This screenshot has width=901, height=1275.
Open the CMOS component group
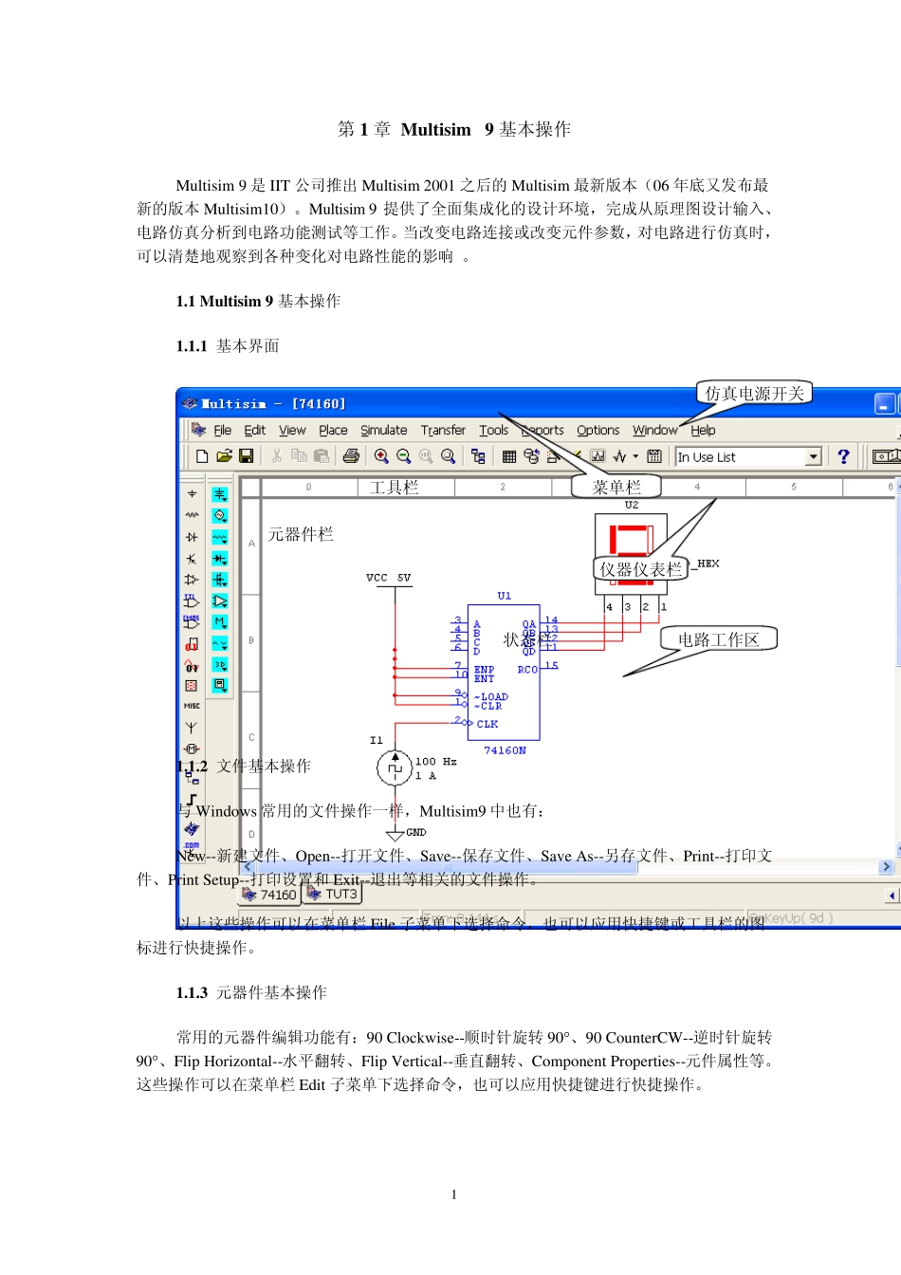pos(192,622)
